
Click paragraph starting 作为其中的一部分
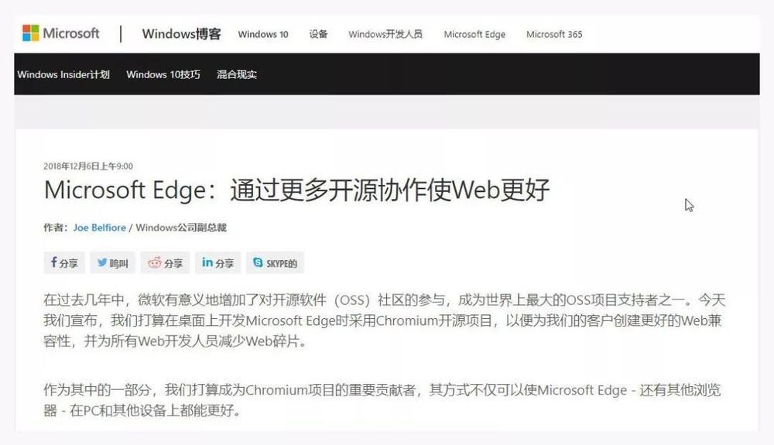[382, 399]
